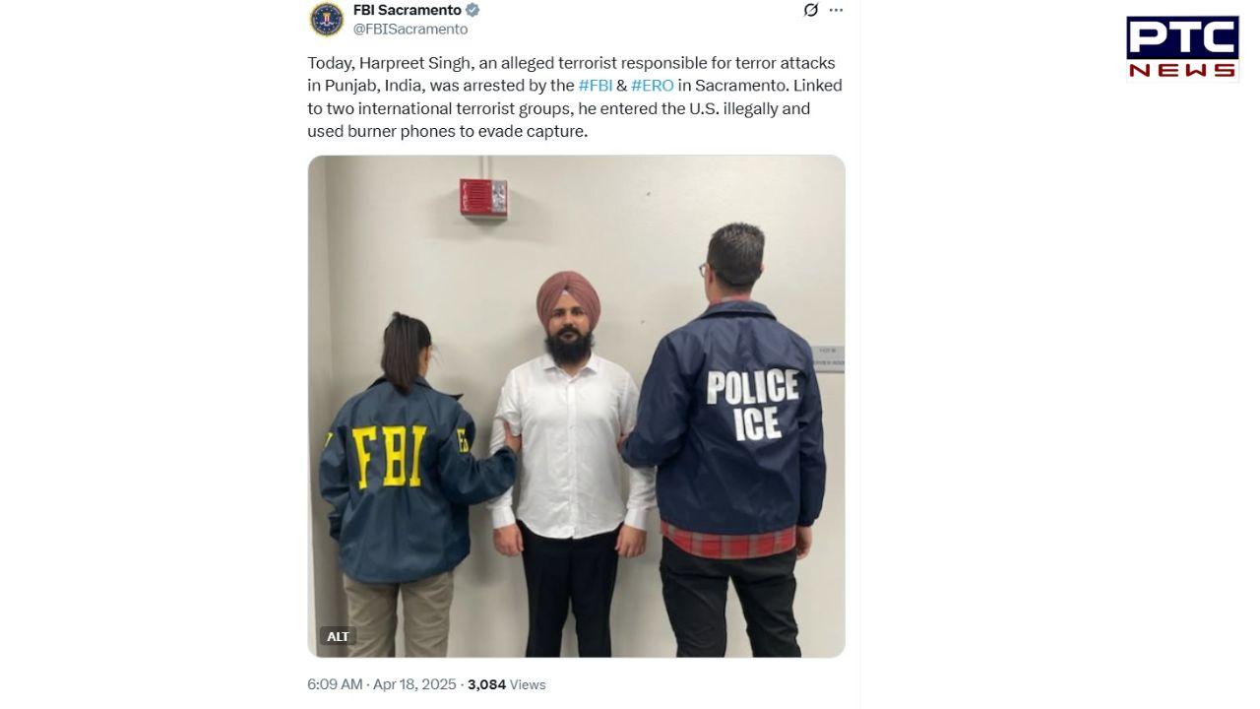Click the pink turban in the photo

tap(568, 299)
